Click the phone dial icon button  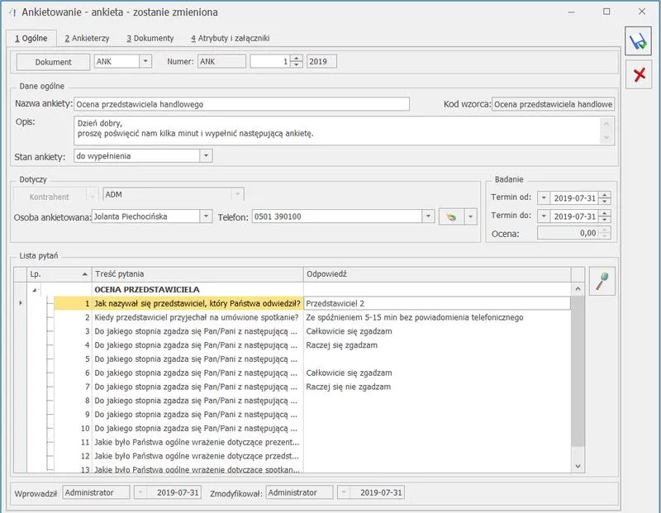[451, 216]
